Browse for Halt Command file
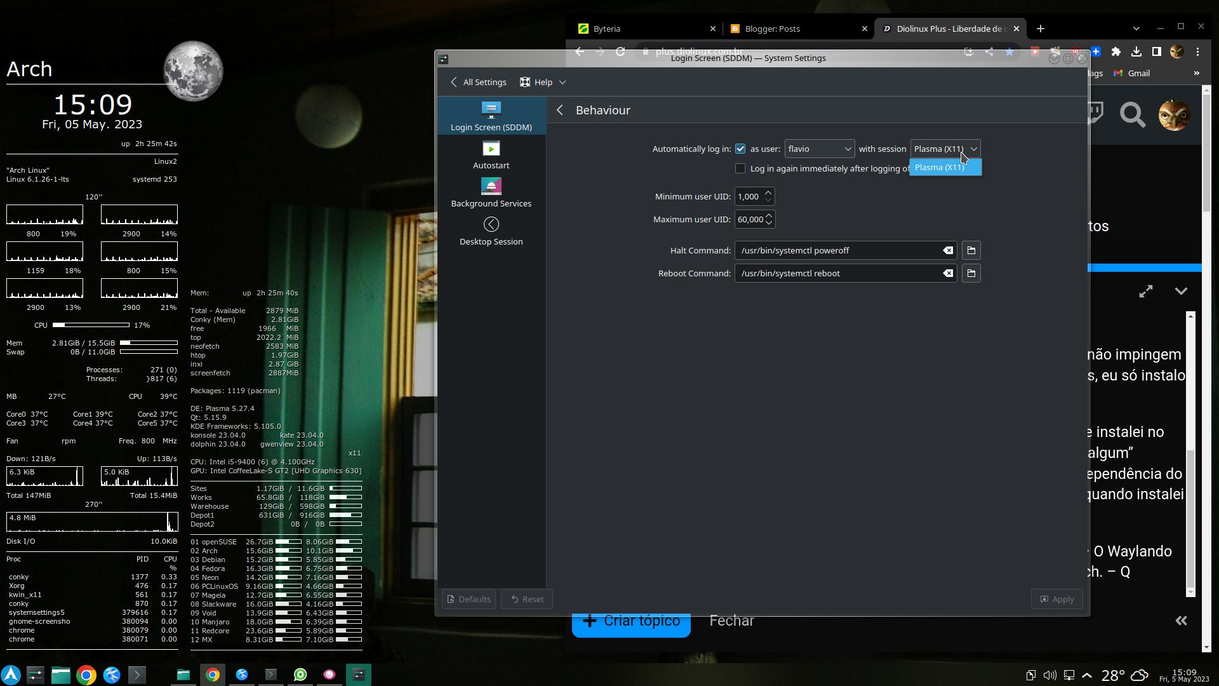1219x686 pixels. (971, 250)
